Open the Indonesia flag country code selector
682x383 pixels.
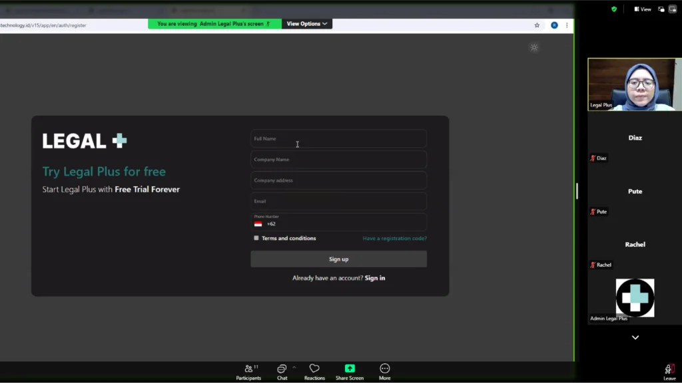258,224
